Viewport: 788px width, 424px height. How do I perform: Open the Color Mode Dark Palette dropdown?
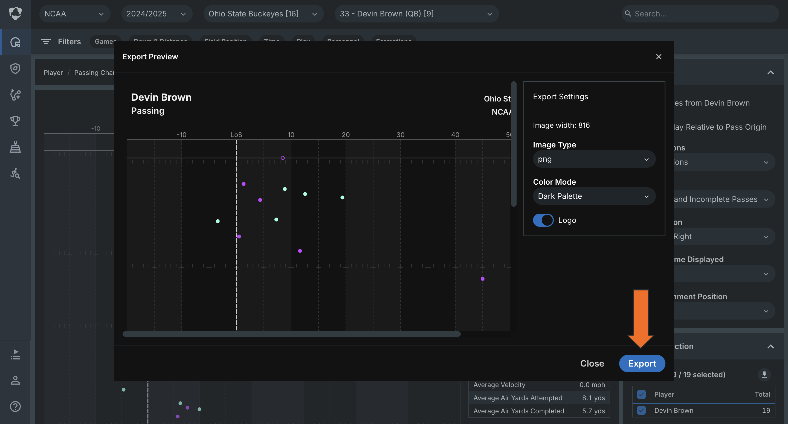coord(594,196)
